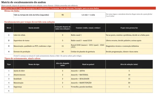Viewport: 157px width, 94px height.
Task: Select the 'Líder de célula' cell
Action: (34, 35)
